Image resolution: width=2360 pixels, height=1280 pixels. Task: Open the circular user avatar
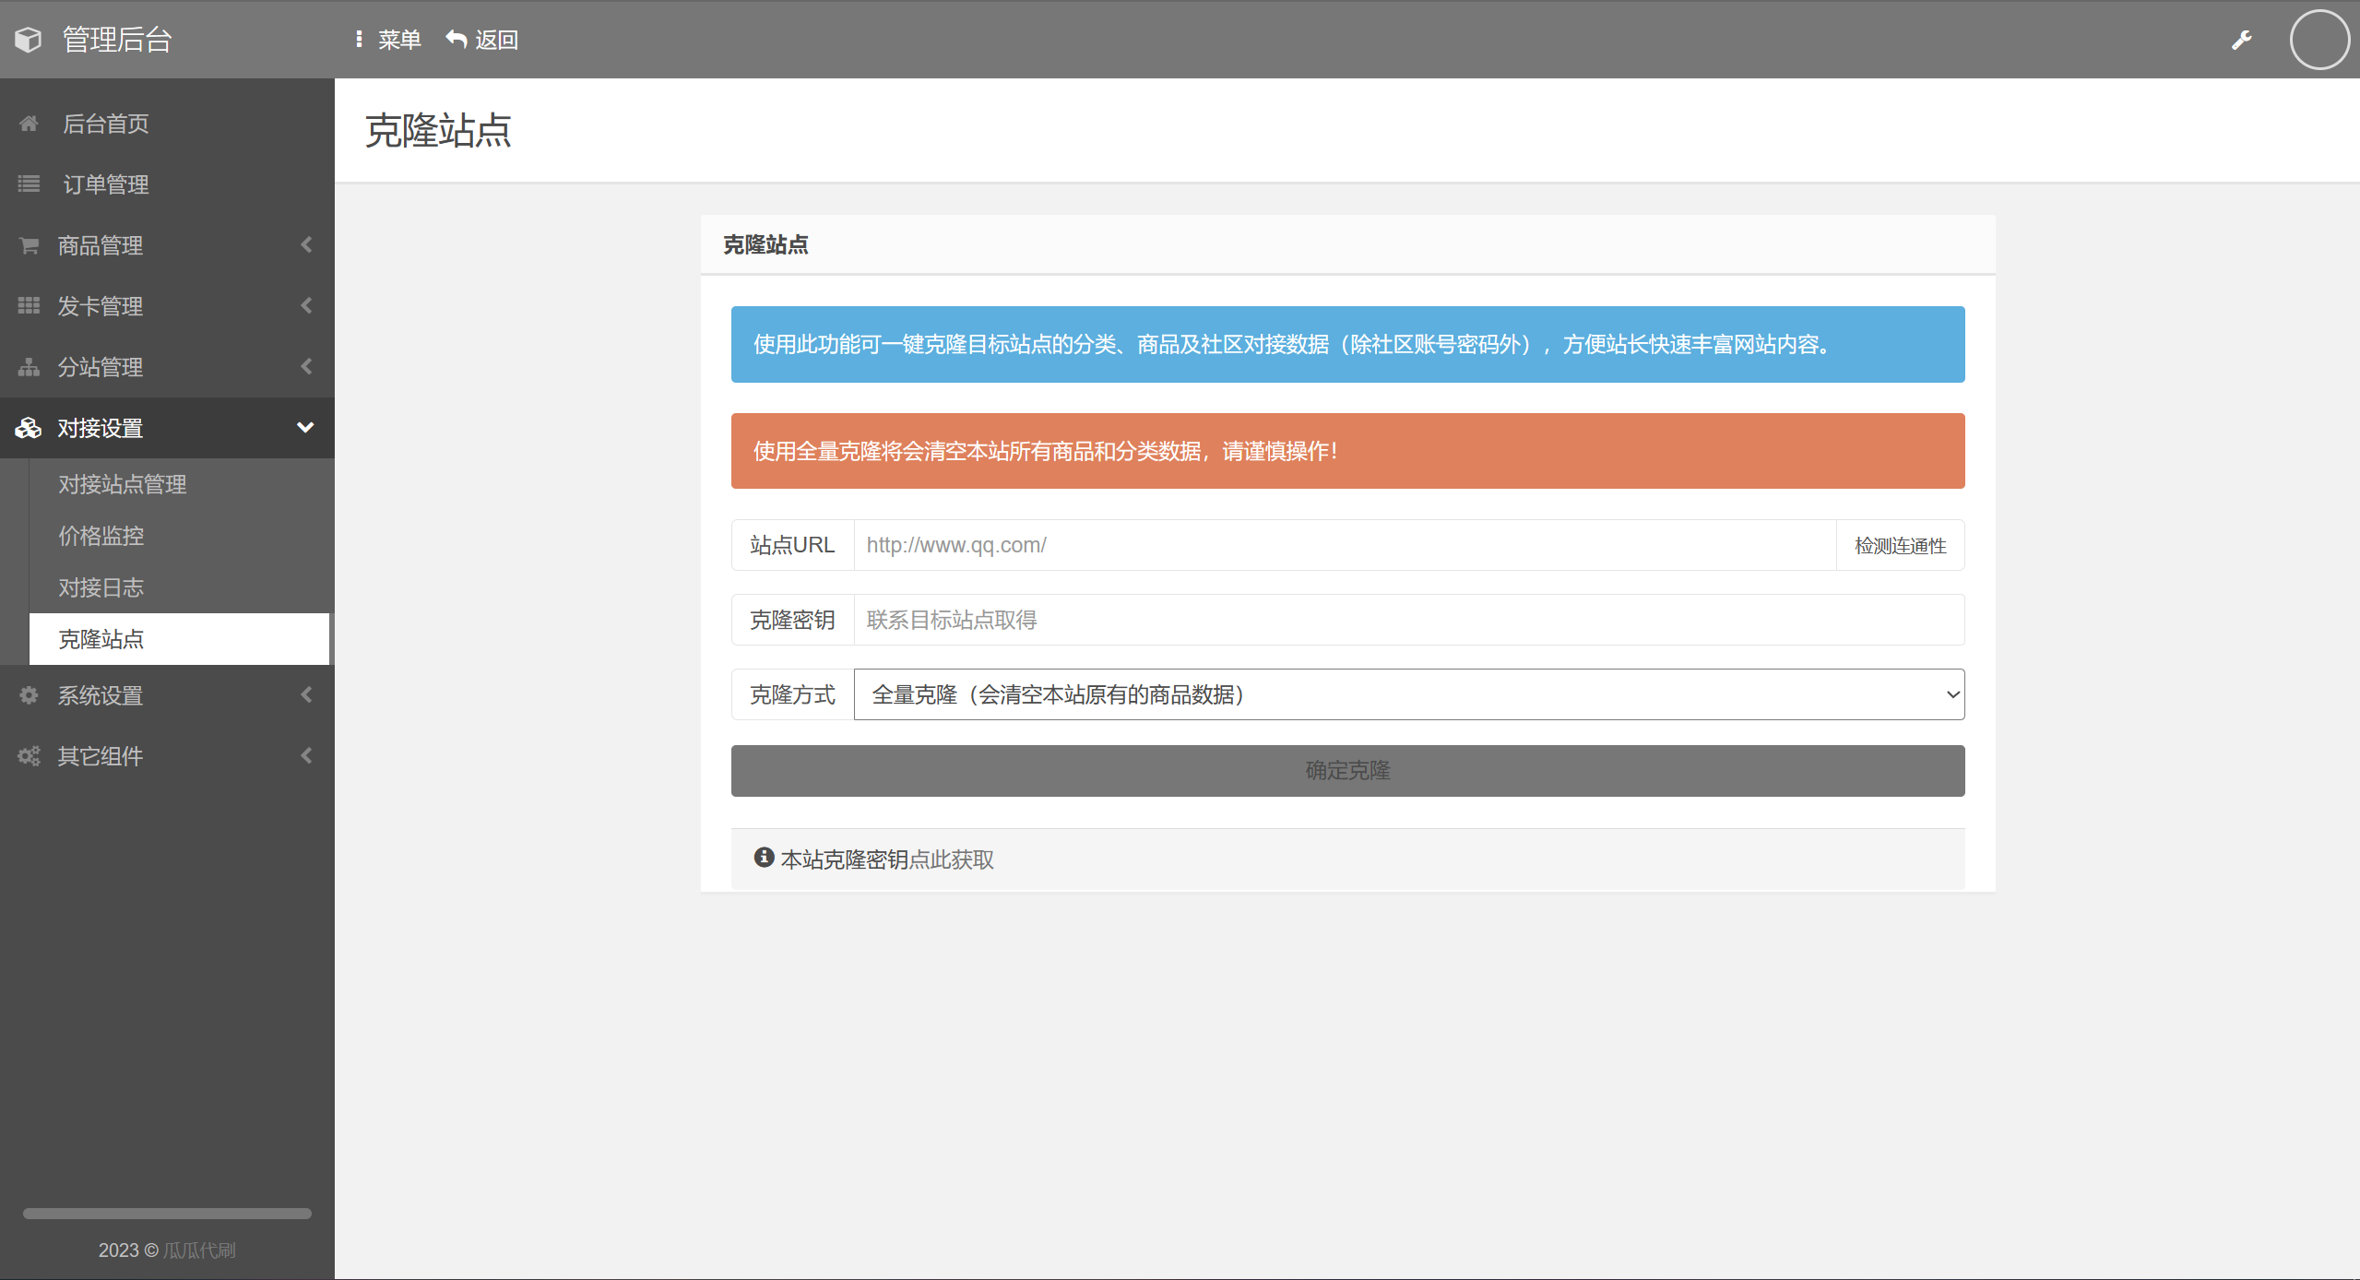click(2318, 40)
